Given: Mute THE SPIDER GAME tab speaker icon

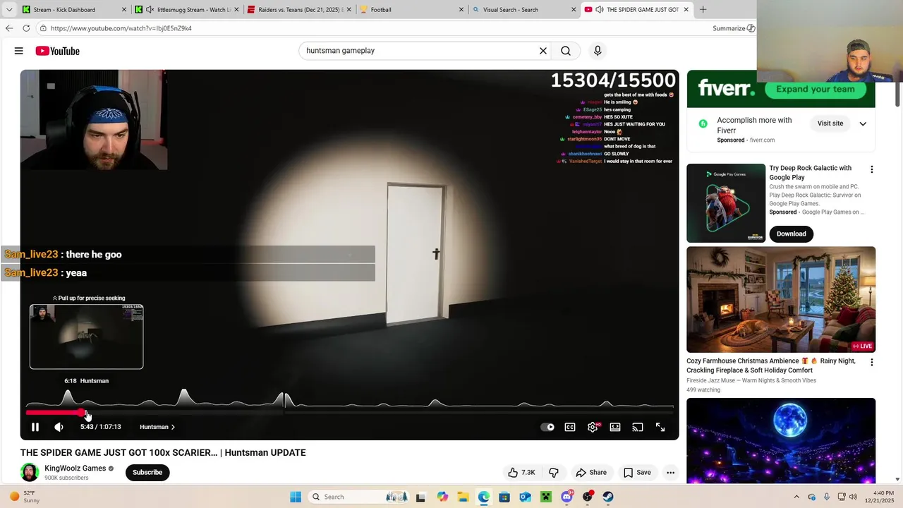Looking at the screenshot, I should (599, 10).
